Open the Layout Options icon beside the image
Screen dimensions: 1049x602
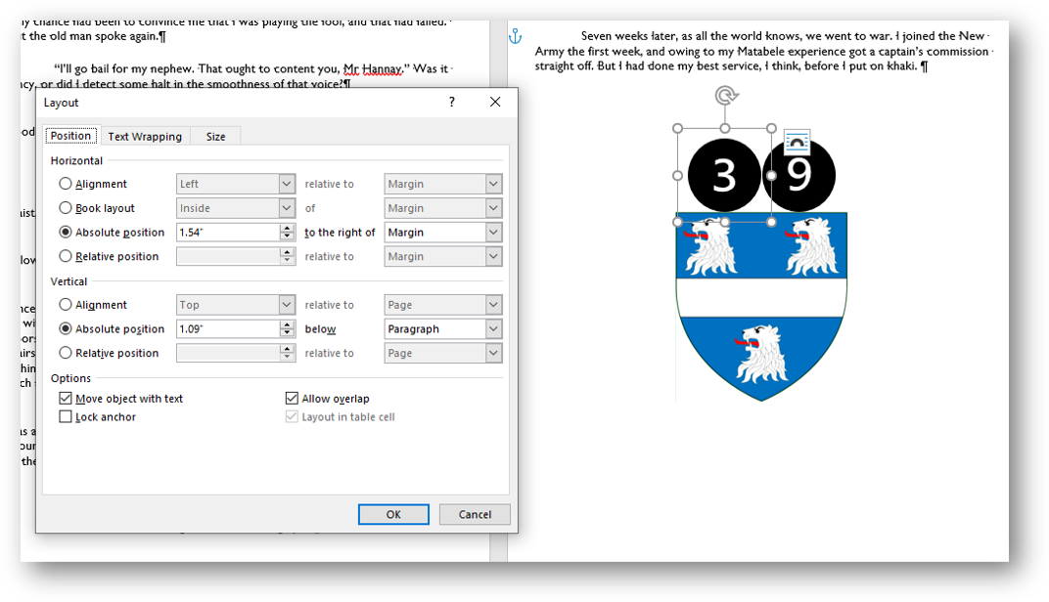[797, 142]
